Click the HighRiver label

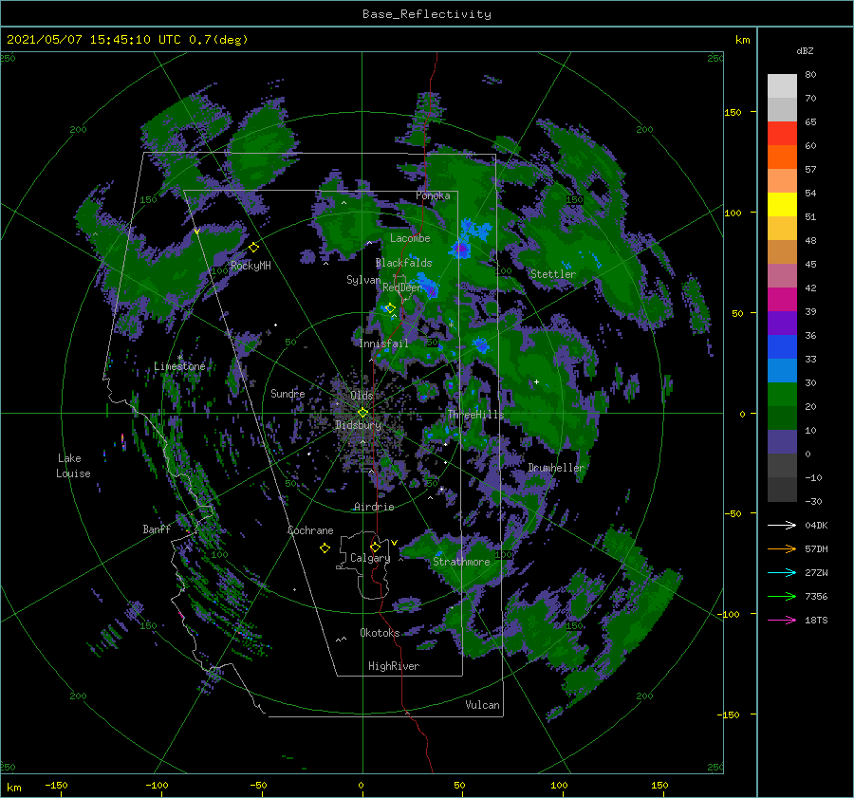(x=394, y=666)
